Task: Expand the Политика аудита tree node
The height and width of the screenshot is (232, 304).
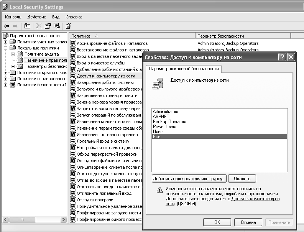Action: pos(13,54)
